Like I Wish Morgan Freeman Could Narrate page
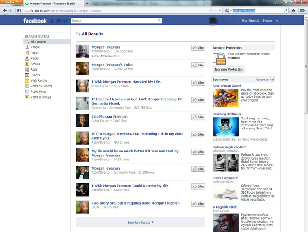The width and height of the screenshot is (308, 232). tap(198, 186)
